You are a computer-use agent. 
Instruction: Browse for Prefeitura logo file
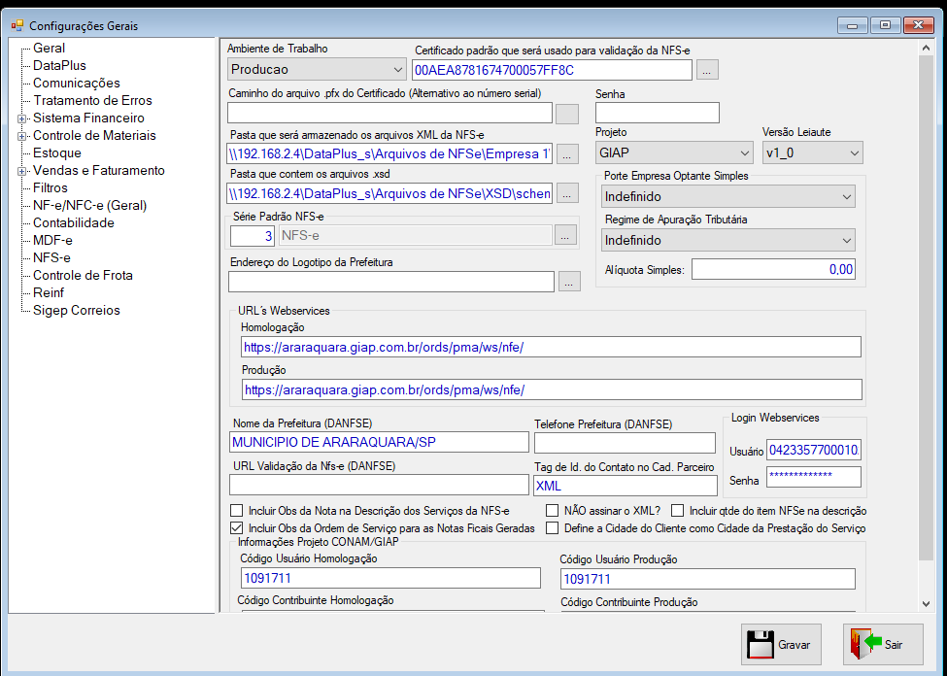pyautogui.click(x=569, y=282)
